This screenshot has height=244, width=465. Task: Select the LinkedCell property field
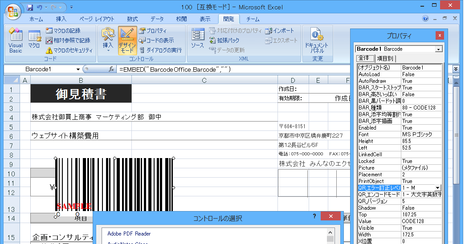(x=421, y=155)
